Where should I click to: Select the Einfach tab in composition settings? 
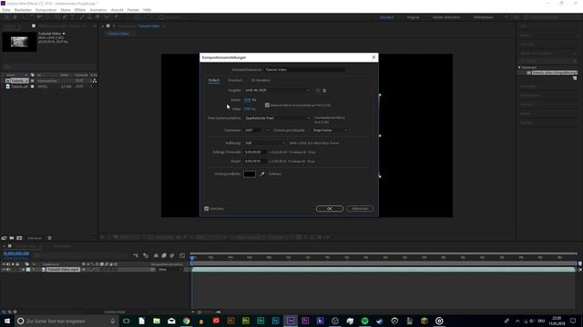point(214,80)
